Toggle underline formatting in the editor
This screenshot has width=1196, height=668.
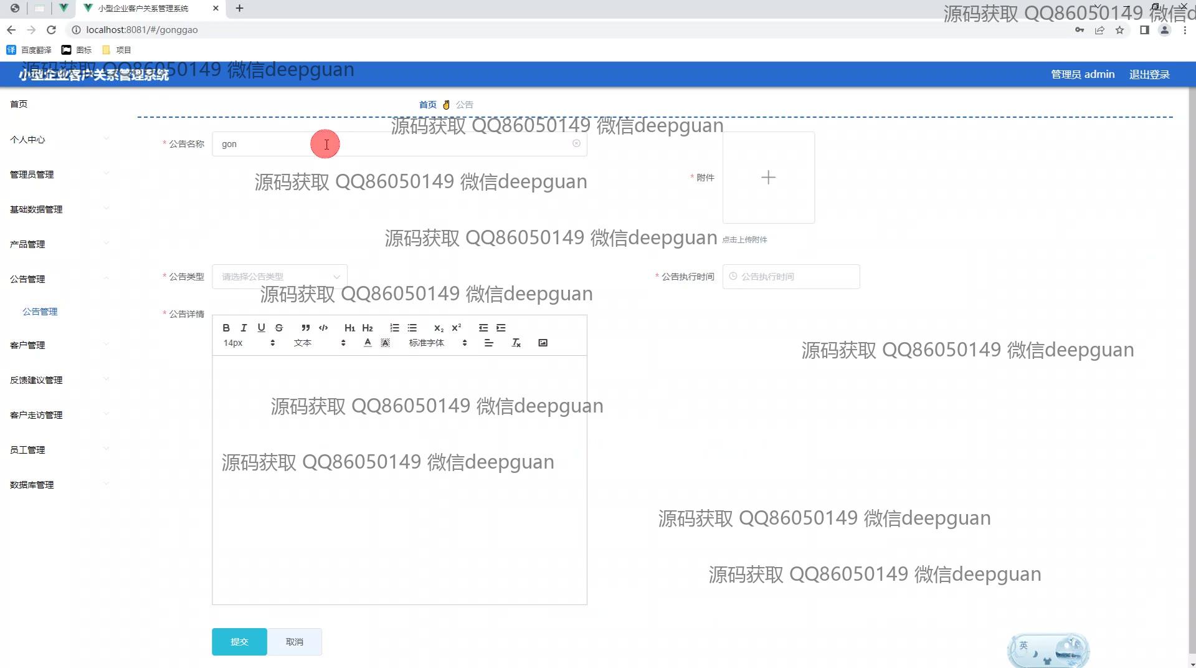click(261, 328)
